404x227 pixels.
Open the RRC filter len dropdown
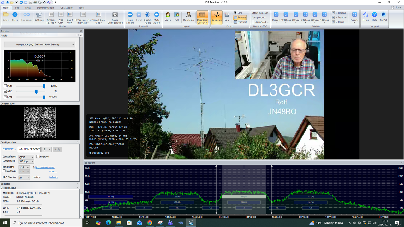24,178
